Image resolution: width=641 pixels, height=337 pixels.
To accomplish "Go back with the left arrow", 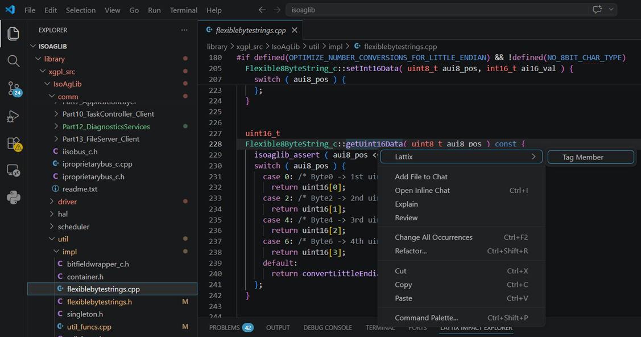I will point(262,10).
